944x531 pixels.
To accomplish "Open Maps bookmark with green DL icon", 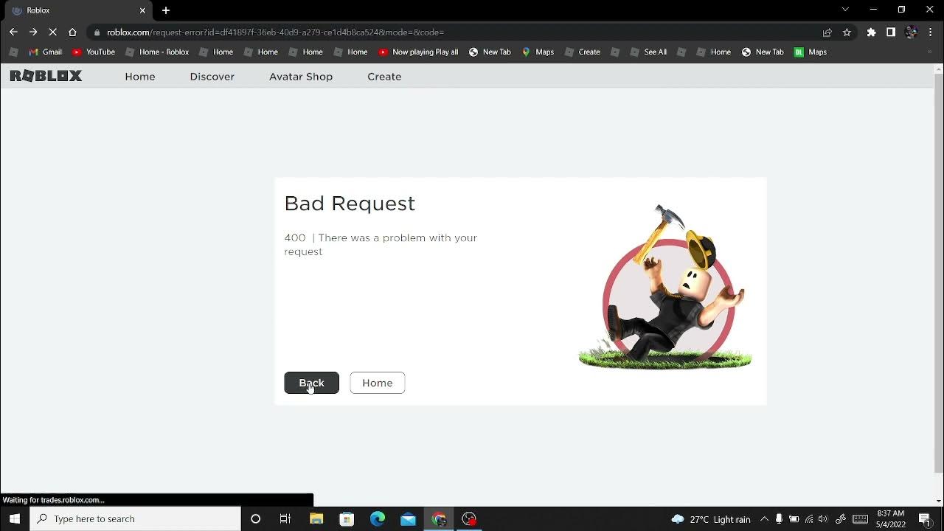I will tap(810, 52).
